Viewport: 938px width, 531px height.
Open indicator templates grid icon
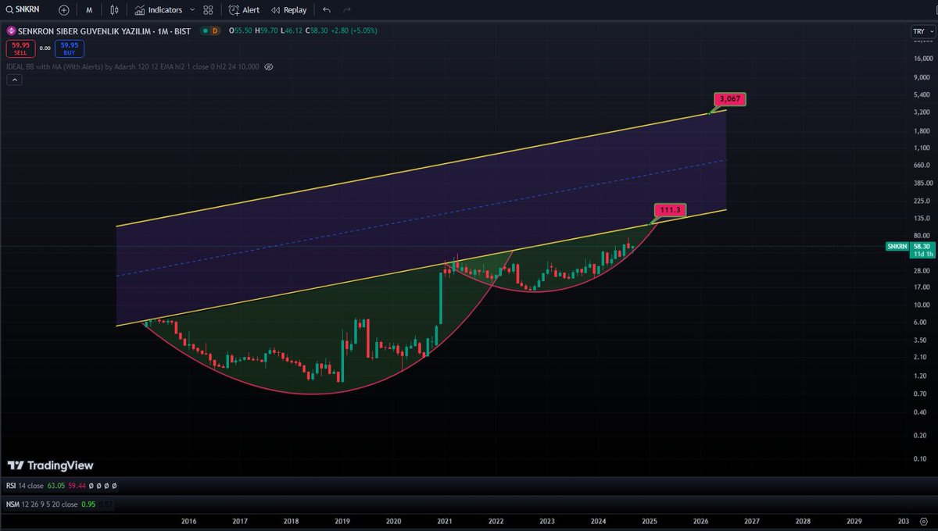pos(208,10)
